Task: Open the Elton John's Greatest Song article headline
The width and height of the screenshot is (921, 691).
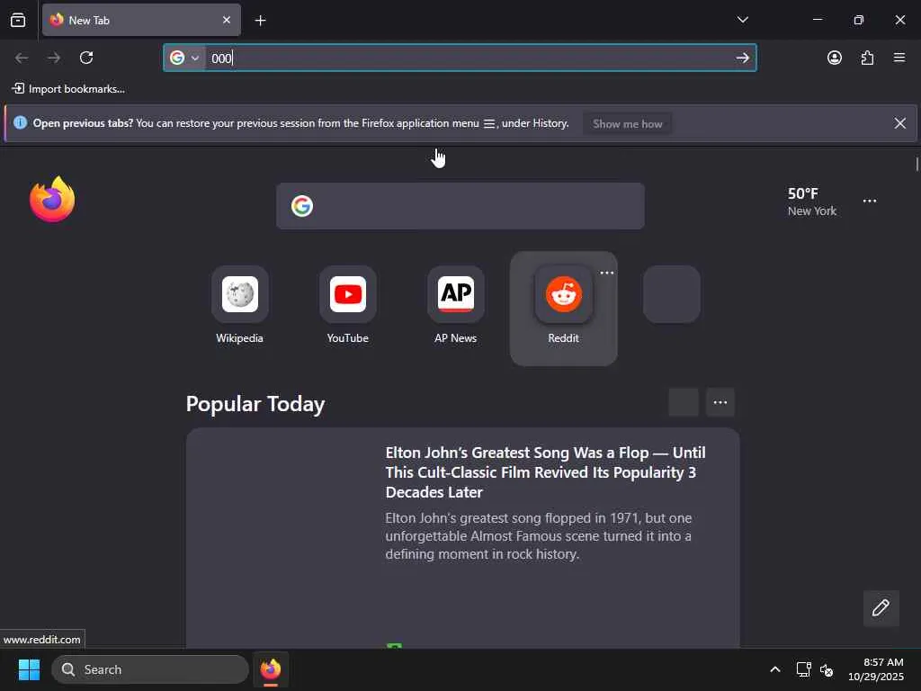Action: coord(545,472)
